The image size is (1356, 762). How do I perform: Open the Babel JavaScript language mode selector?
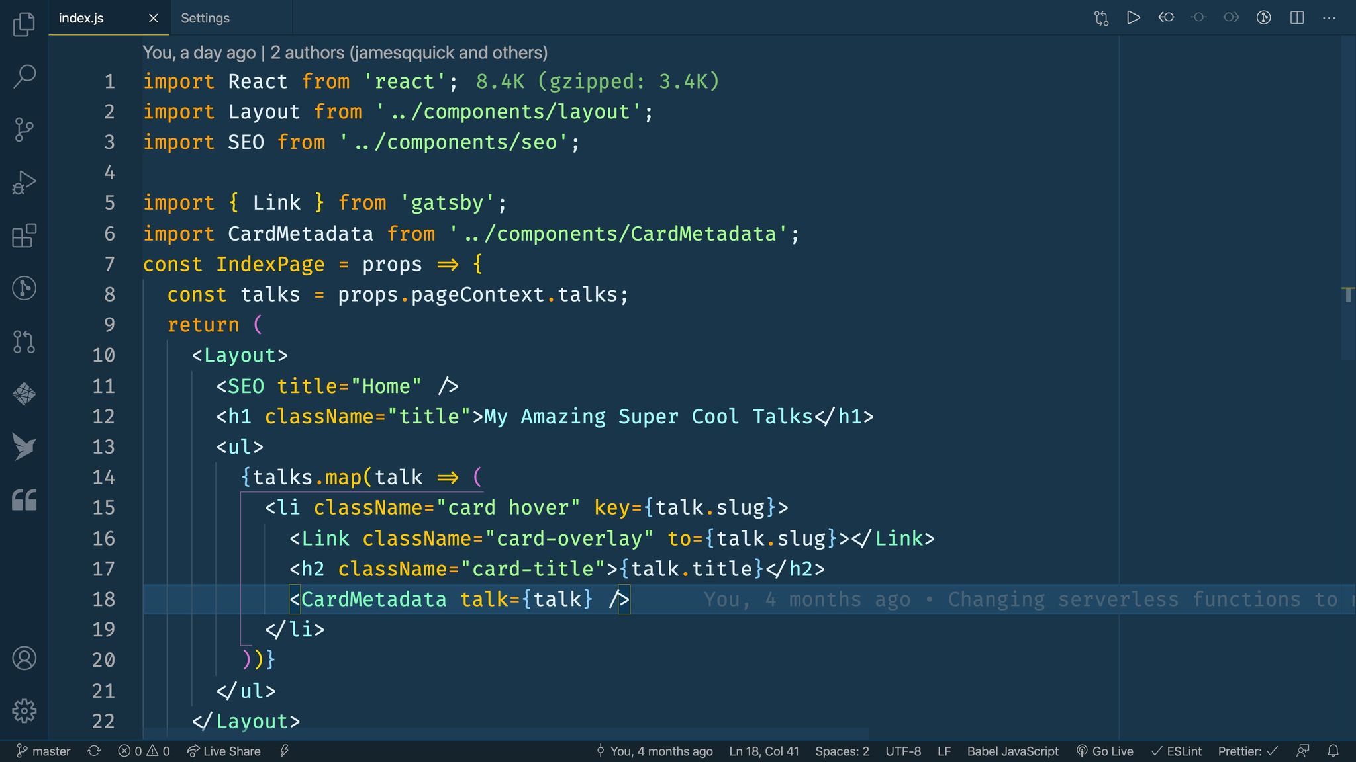pyautogui.click(x=1012, y=751)
